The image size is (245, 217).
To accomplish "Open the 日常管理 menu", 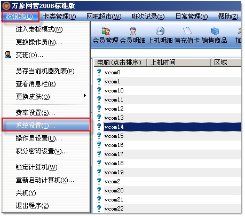I will coord(192,17).
